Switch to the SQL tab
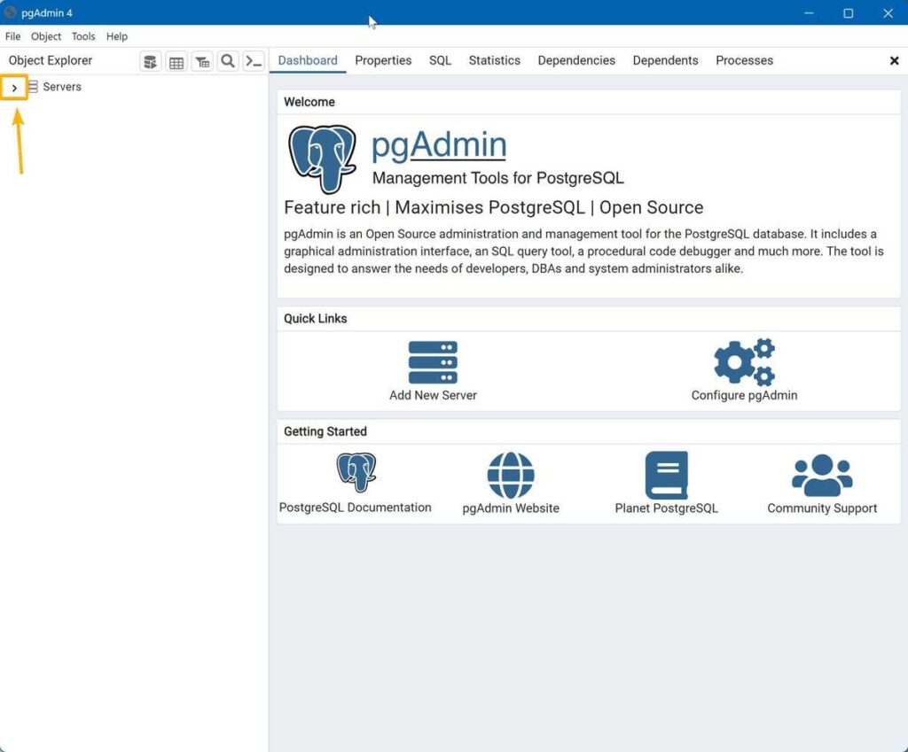Image resolution: width=908 pixels, height=752 pixels. [440, 60]
